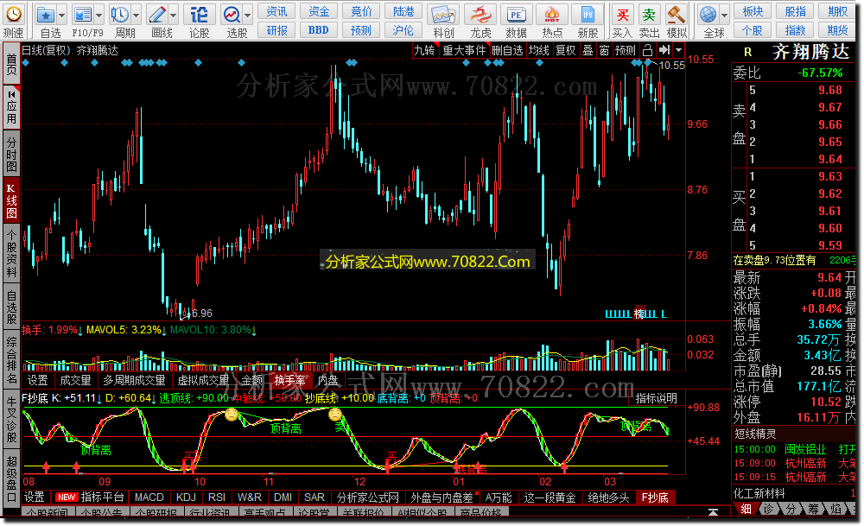Click the first smiley face marker on F抄底 indicator
864x526 pixels.
pyautogui.click(x=232, y=415)
